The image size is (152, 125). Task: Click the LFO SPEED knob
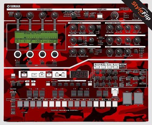pos(73,40)
